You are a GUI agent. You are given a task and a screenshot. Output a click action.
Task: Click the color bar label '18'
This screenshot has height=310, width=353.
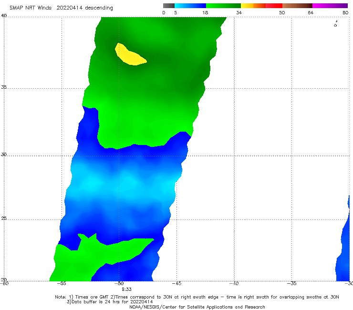(205, 13)
